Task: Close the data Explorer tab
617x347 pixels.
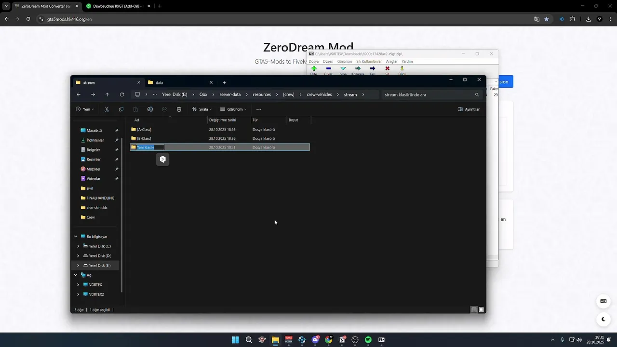Action: pyautogui.click(x=211, y=82)
